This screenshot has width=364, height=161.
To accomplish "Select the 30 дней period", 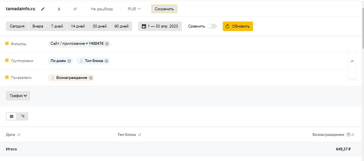I will (x=100, y=26).
